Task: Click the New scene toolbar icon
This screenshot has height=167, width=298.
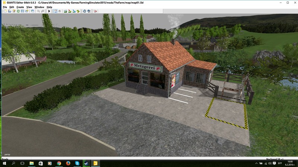Action: click(x=5, y=11)
